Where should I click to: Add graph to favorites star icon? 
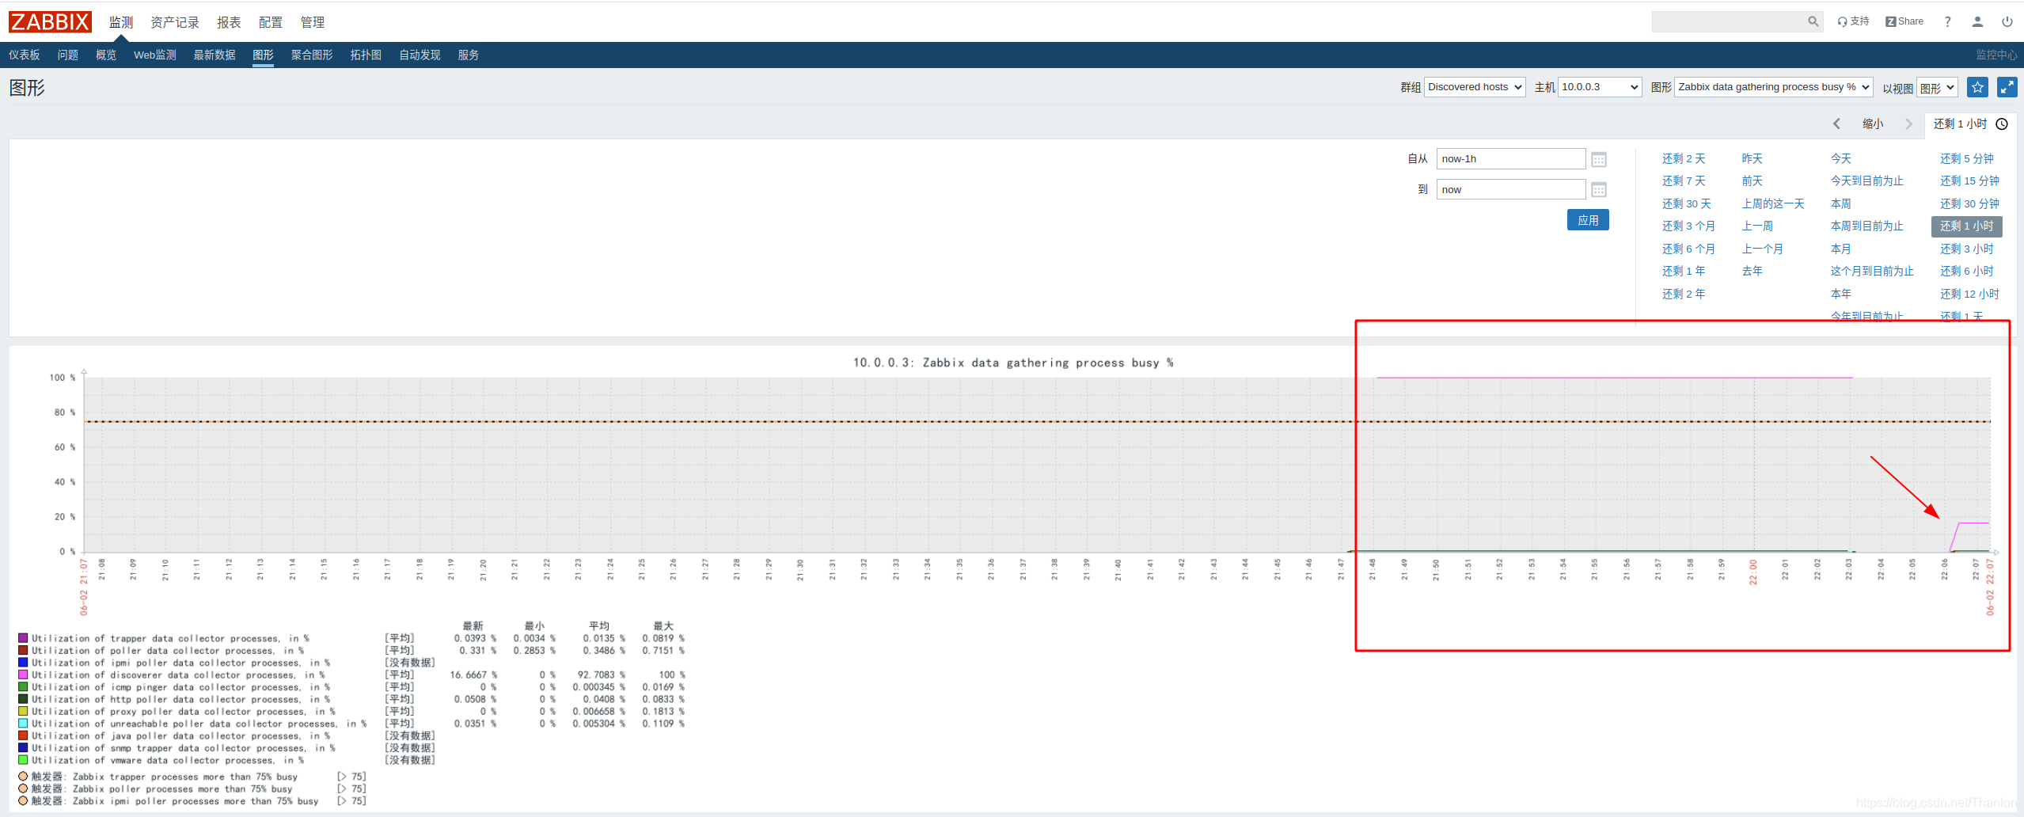coord(1977,87)
